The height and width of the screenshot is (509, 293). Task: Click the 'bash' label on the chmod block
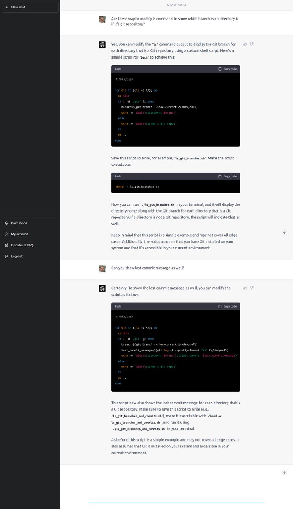pos(118,176)
